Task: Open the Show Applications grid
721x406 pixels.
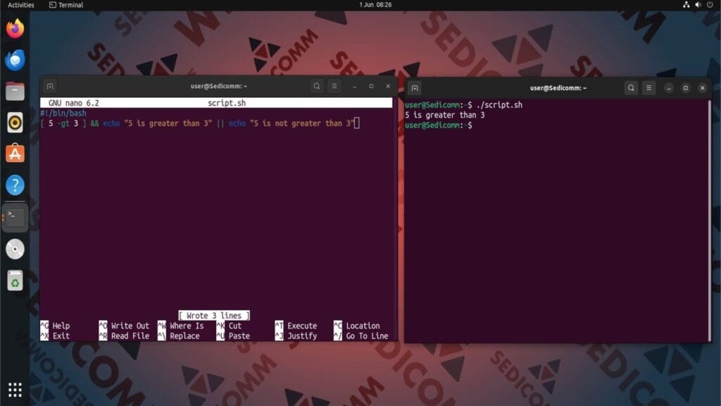Action: [14, 389]
